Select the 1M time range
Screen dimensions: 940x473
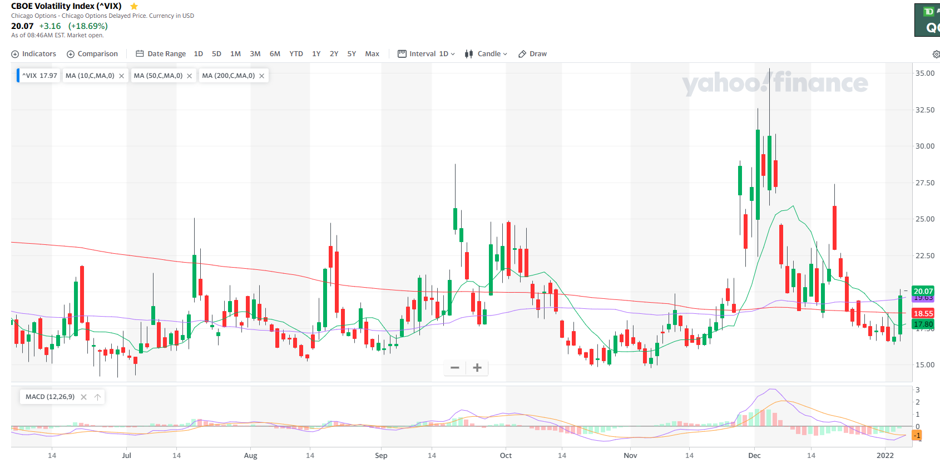236,54
